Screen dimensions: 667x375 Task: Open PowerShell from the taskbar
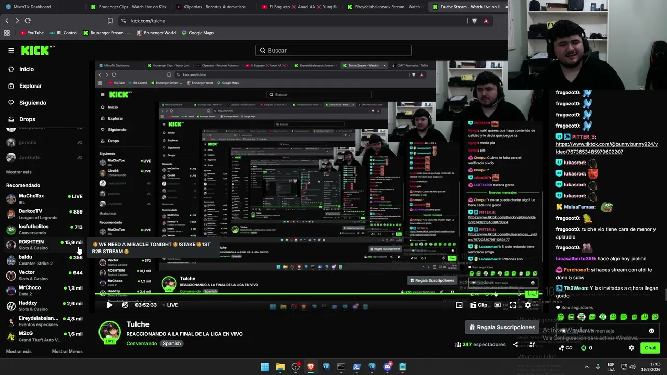tap(356, 367)
